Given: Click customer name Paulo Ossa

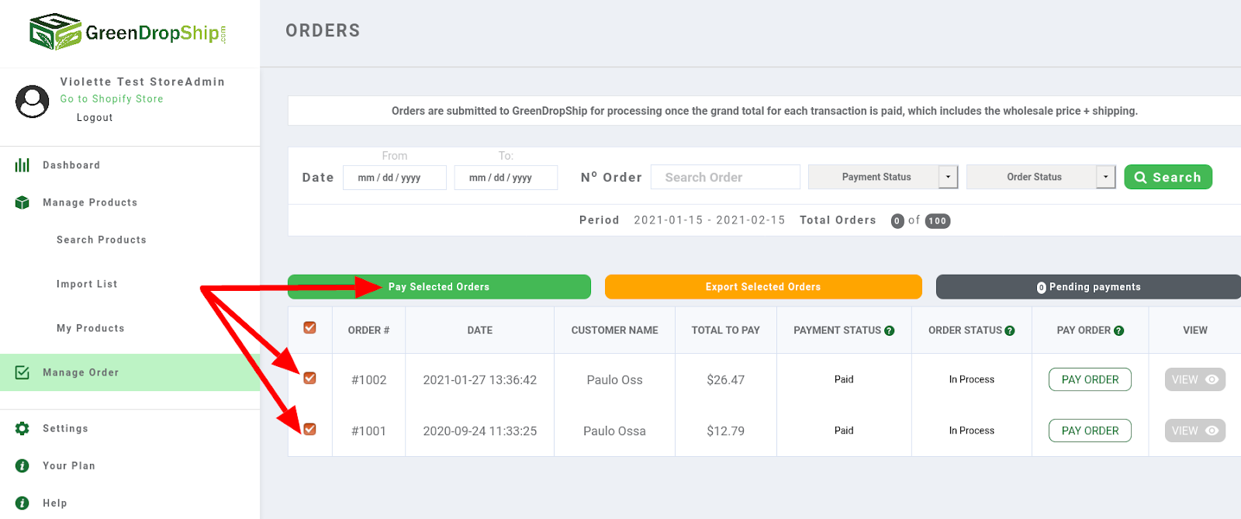Looking at the screenshot, I should (x=614, y=431).
